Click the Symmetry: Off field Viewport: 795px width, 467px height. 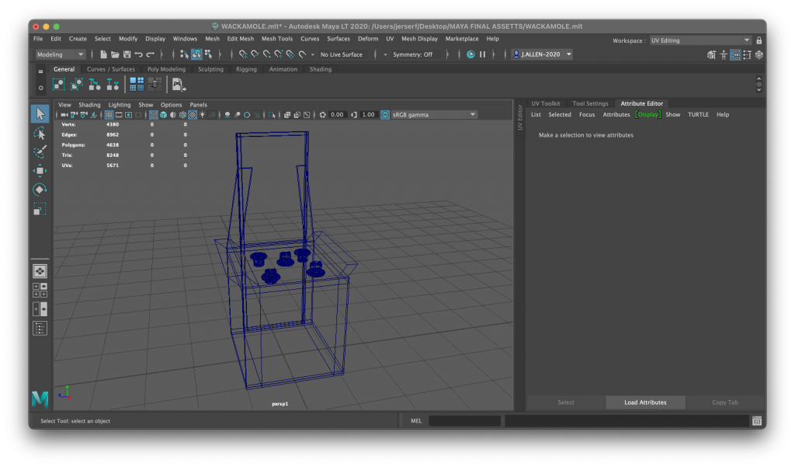(416, 54)
